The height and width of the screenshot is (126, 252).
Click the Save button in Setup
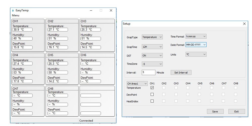point(215,111)
